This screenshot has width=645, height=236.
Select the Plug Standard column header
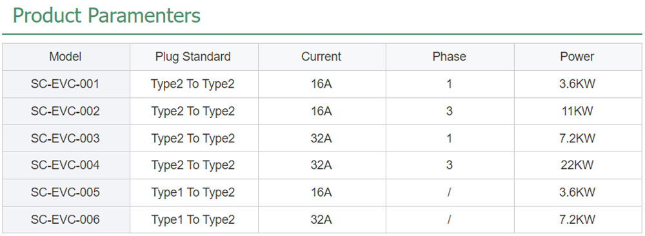pyautogui.click(x=193, y=56)
